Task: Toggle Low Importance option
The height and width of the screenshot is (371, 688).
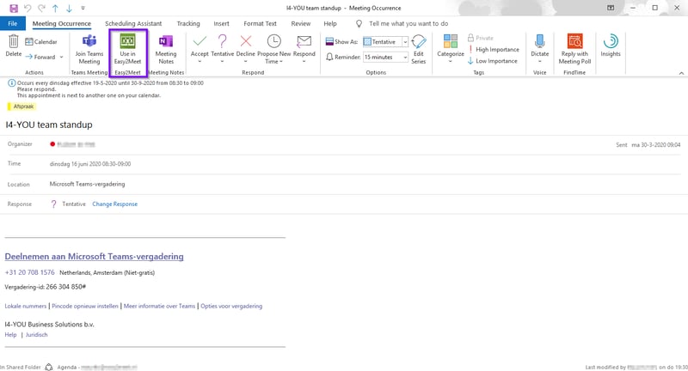Action: tap(492, 61)
